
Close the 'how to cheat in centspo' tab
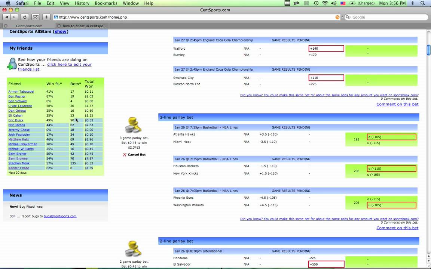pos(58,26)
